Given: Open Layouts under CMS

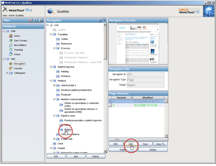Looking at the screenshot, I should [x=18, y=68].
